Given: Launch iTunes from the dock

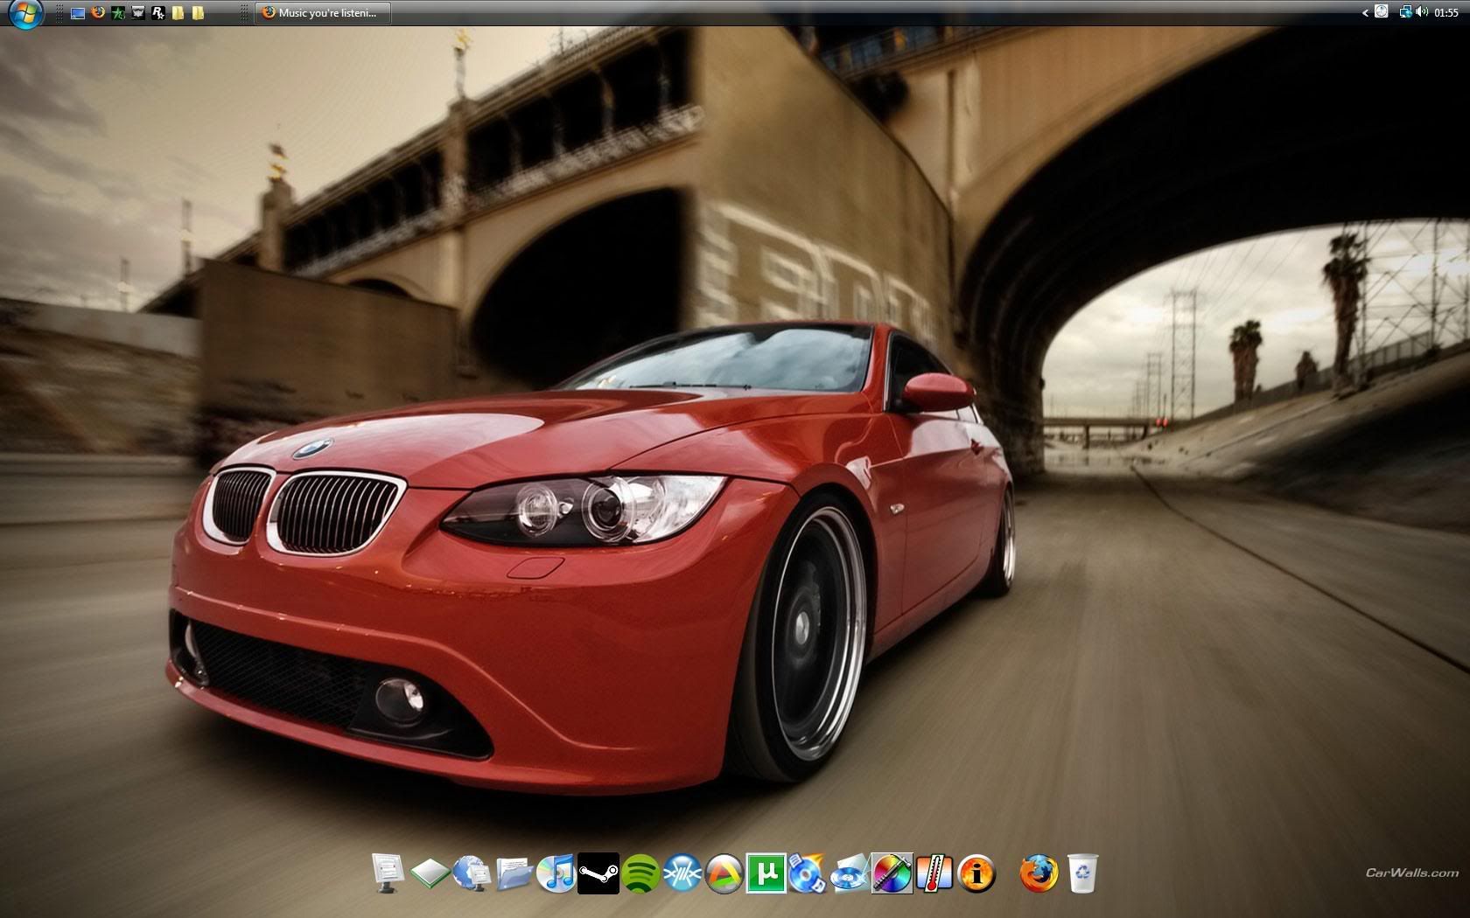Looking at the screenshot, I should coord(556,873).
